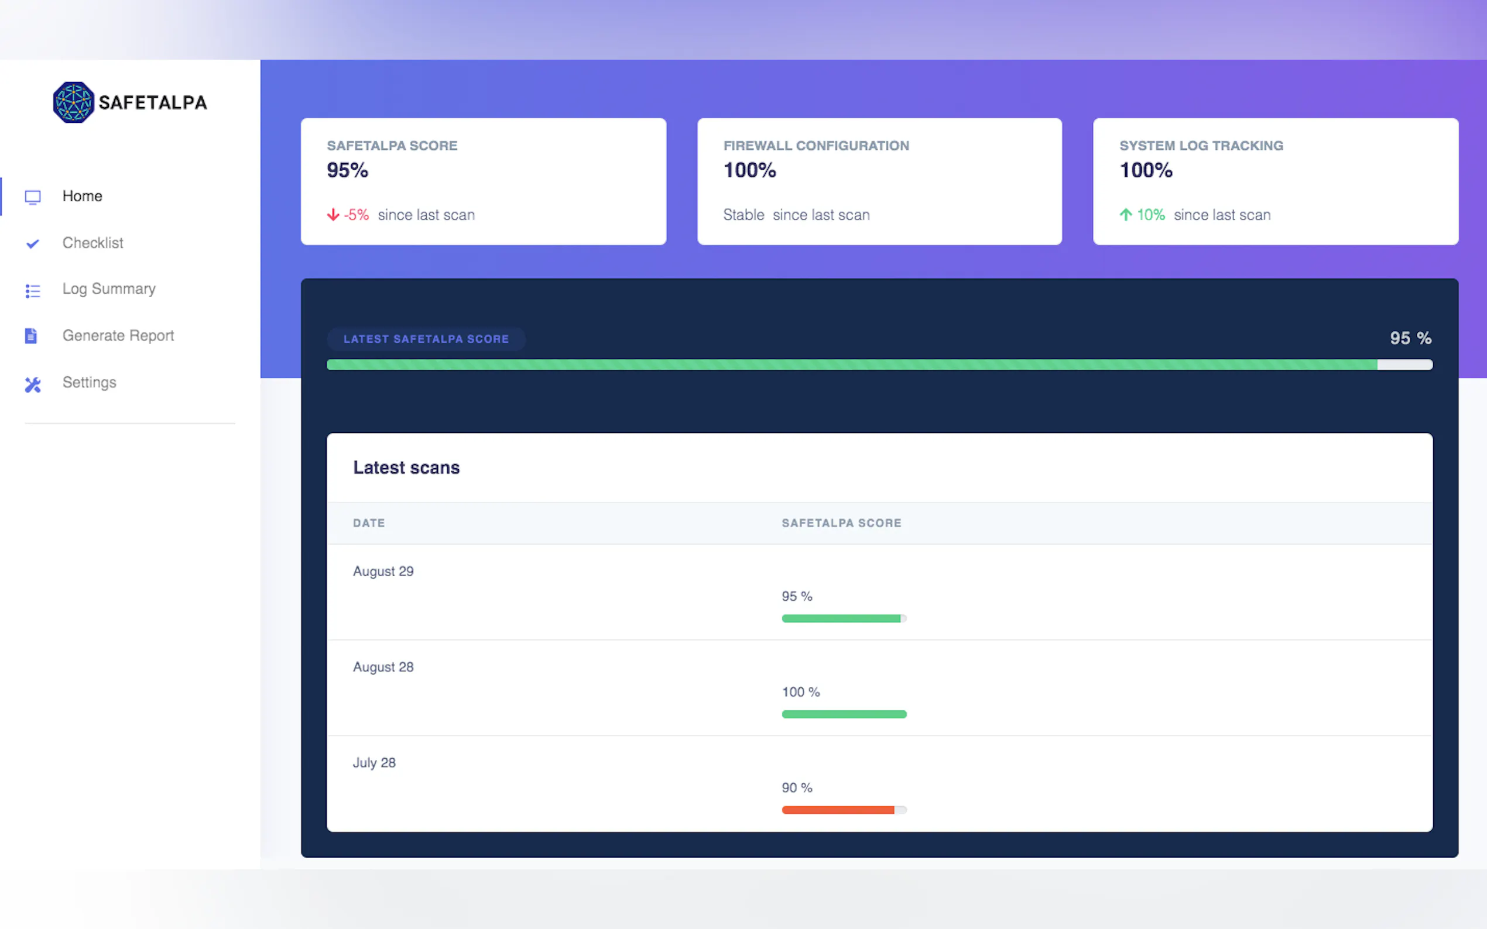This screenshot has width=1487, height=929.
Task: Click the Log Summary list icon
Action: tap(33, 291)
